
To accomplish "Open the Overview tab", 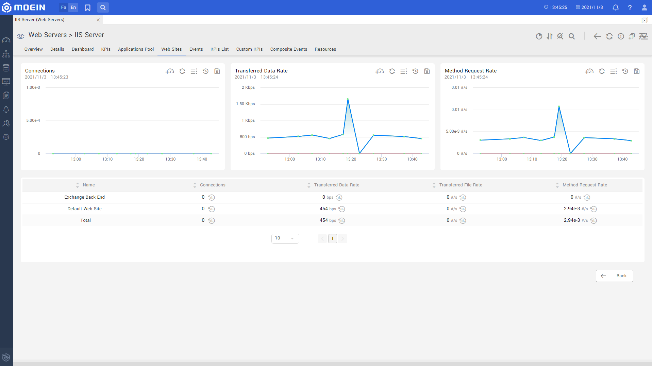I will (x=34, y=49).
